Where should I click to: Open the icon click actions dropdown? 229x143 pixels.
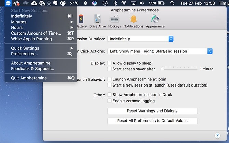click(160, 51)
